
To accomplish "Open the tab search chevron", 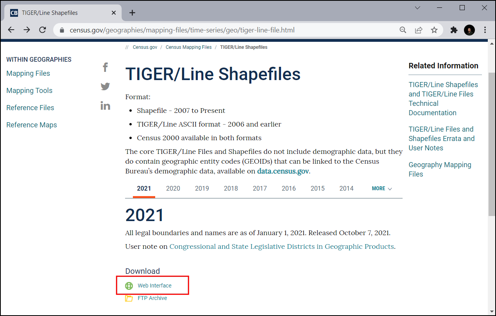I will tap(417, 8).
